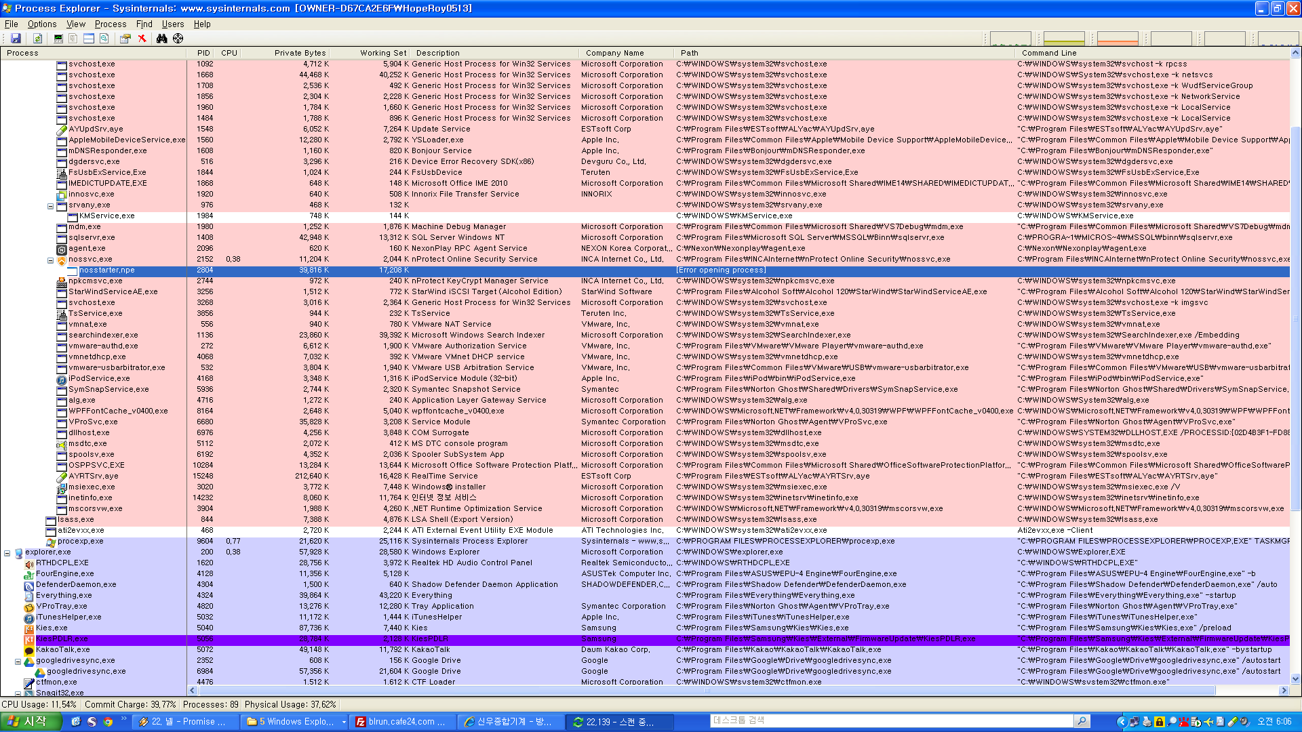
Task: Open the Users menu
Action: pos(173,24)
